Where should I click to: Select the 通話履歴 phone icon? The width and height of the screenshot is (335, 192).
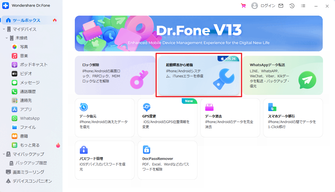(15, 92)
